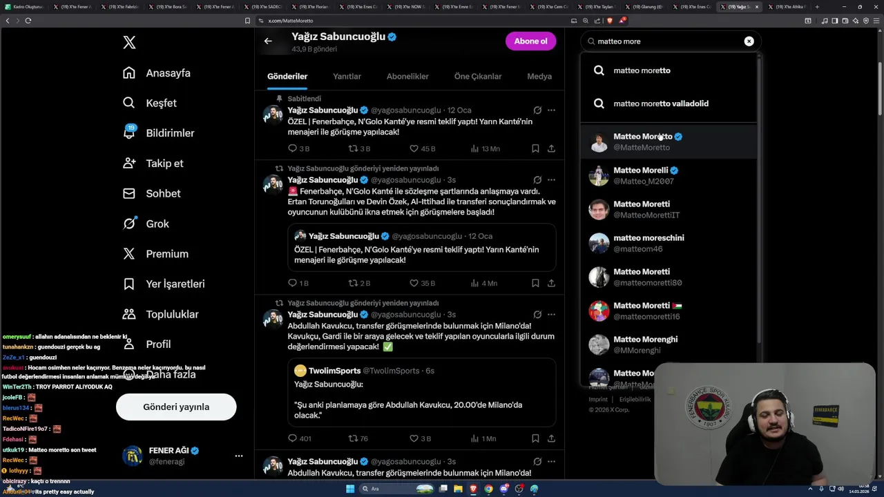Viewport: 884px width, 497px height.
Task: Open the quoted TwolimSports post
Action: click(x=422, y=392)
